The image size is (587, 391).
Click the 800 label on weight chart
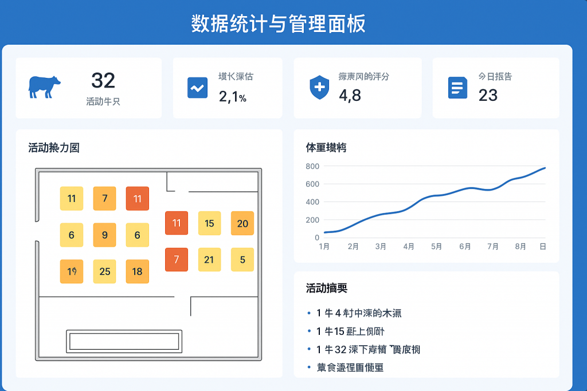pyautogui.click(x=312, y=166)
